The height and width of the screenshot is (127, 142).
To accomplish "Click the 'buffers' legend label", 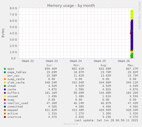I will (13, 93).
